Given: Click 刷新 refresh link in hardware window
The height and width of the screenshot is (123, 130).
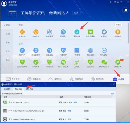Looking at the screenshot, I should click(113, 94).
